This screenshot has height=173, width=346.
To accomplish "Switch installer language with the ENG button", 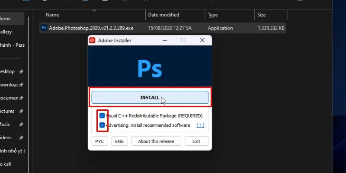I will click(x=119, y=141).
